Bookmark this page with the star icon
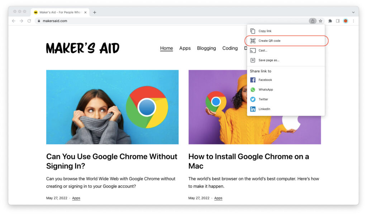Image resolution: width=367 pixels, height=215 pixels. [320, 21]
